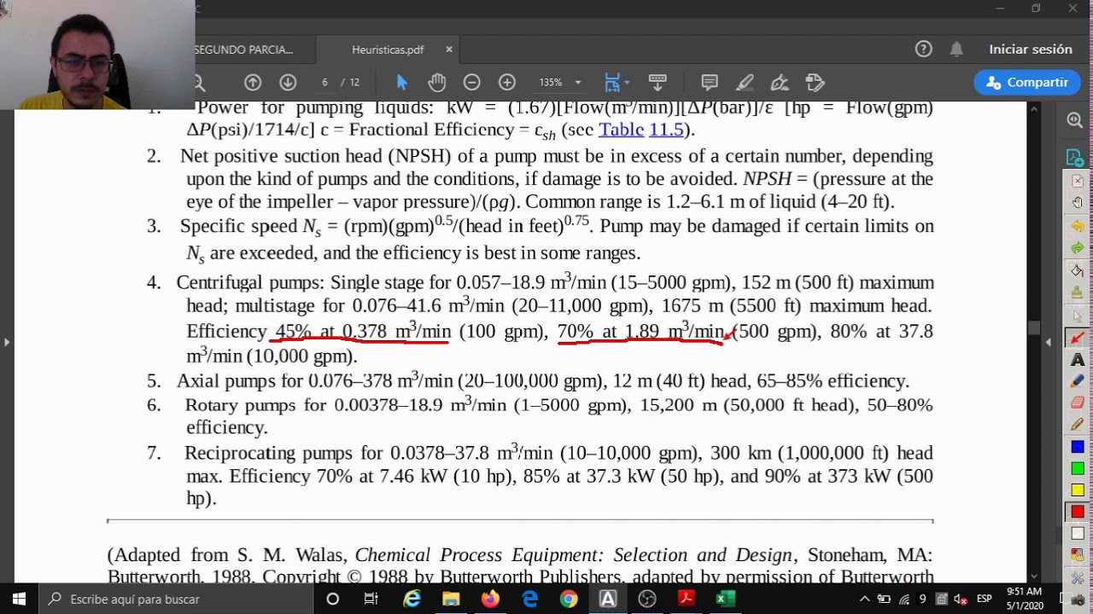Screen dimensions: 1093x614
Task: Go to previous page with up arrow
Action: point(253,83)
